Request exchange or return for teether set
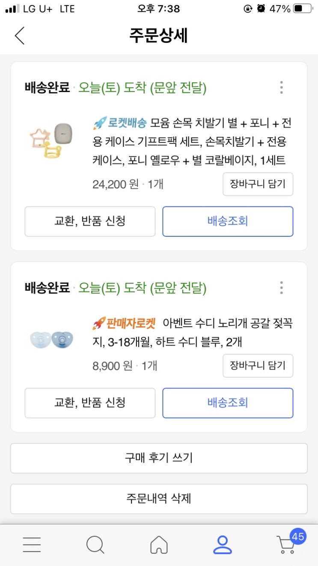Screen dimensions: 318x566 [90, 221]
